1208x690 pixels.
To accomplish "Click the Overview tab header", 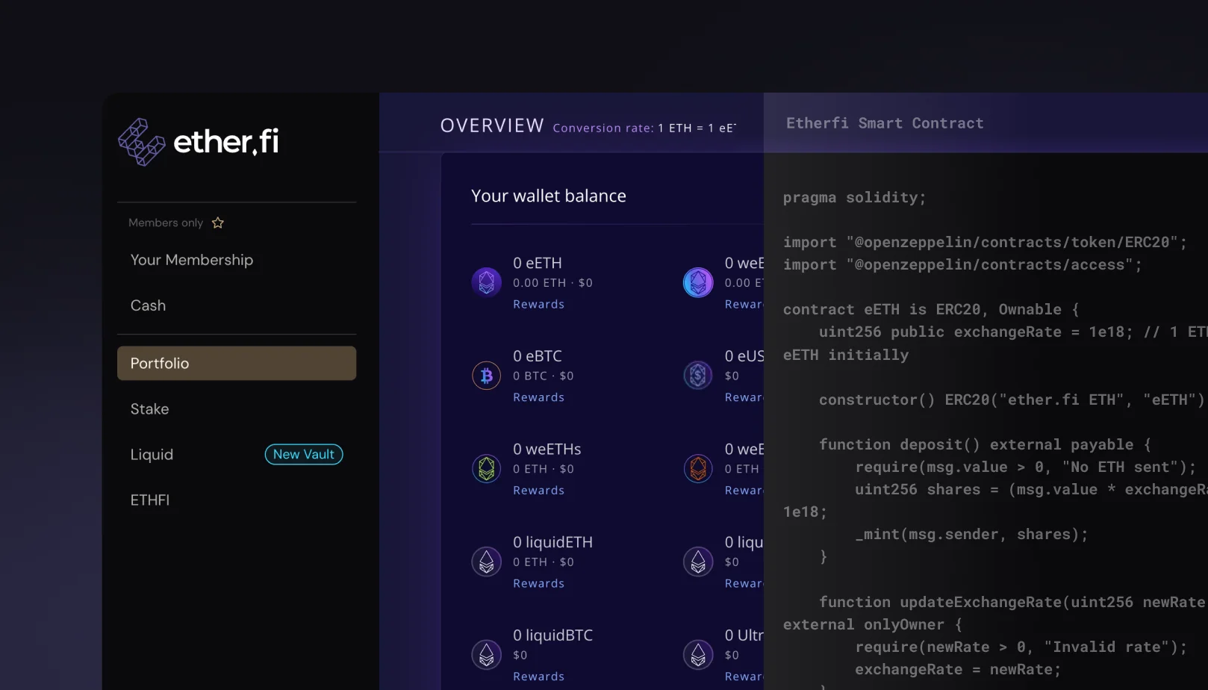I will [492, 125].
